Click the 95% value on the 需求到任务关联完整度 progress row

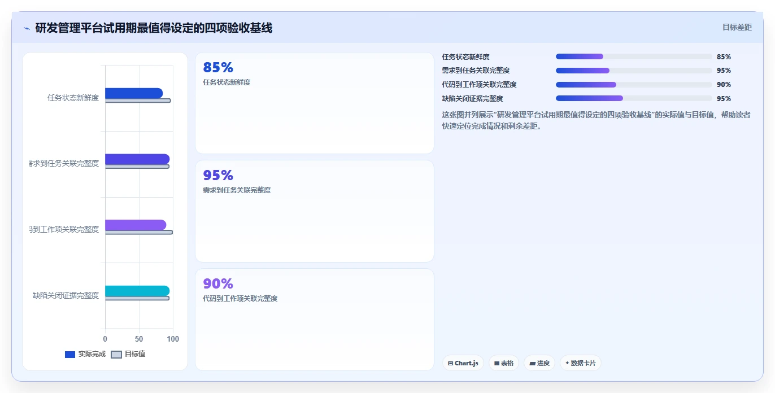coord(724,71)
